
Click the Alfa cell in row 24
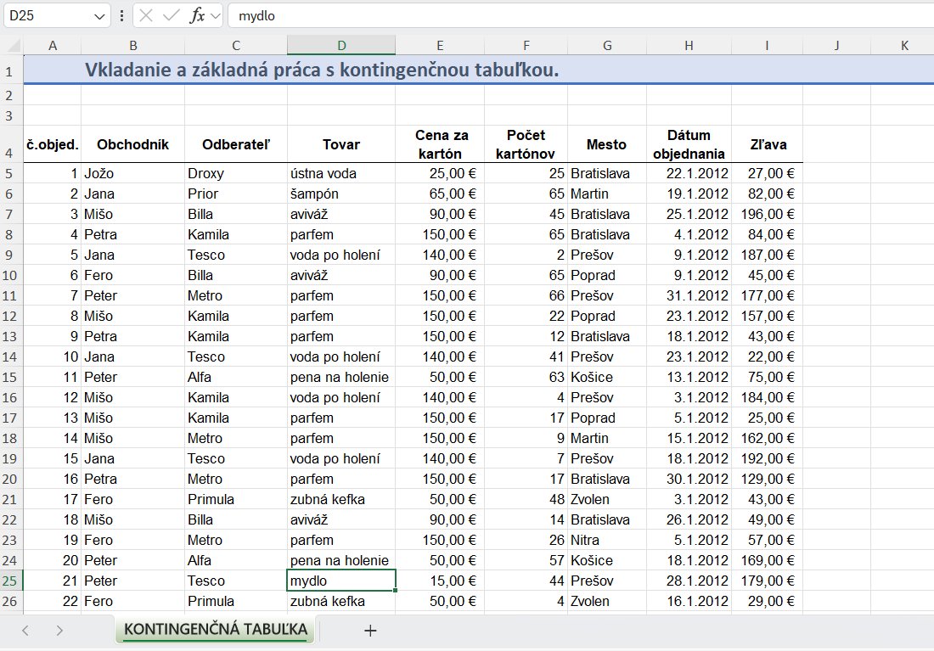click(x=236, y=560)
